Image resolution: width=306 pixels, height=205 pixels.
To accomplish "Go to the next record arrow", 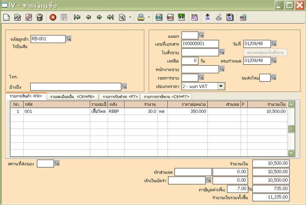I will tap(99, 18).
